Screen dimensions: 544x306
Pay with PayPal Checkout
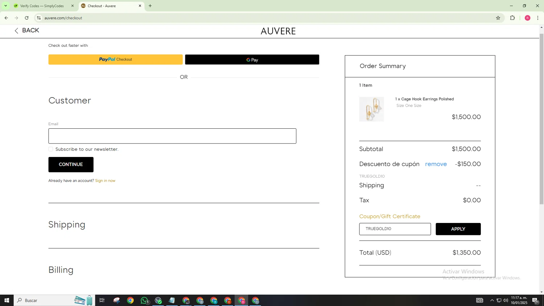point(115,59)
